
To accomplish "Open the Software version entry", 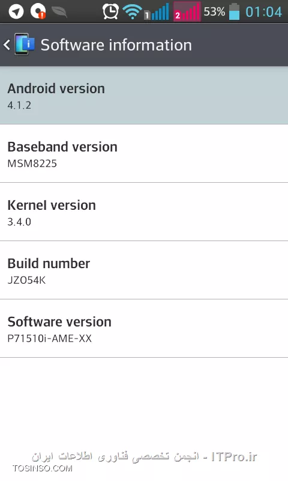I will tap(144, 328).
